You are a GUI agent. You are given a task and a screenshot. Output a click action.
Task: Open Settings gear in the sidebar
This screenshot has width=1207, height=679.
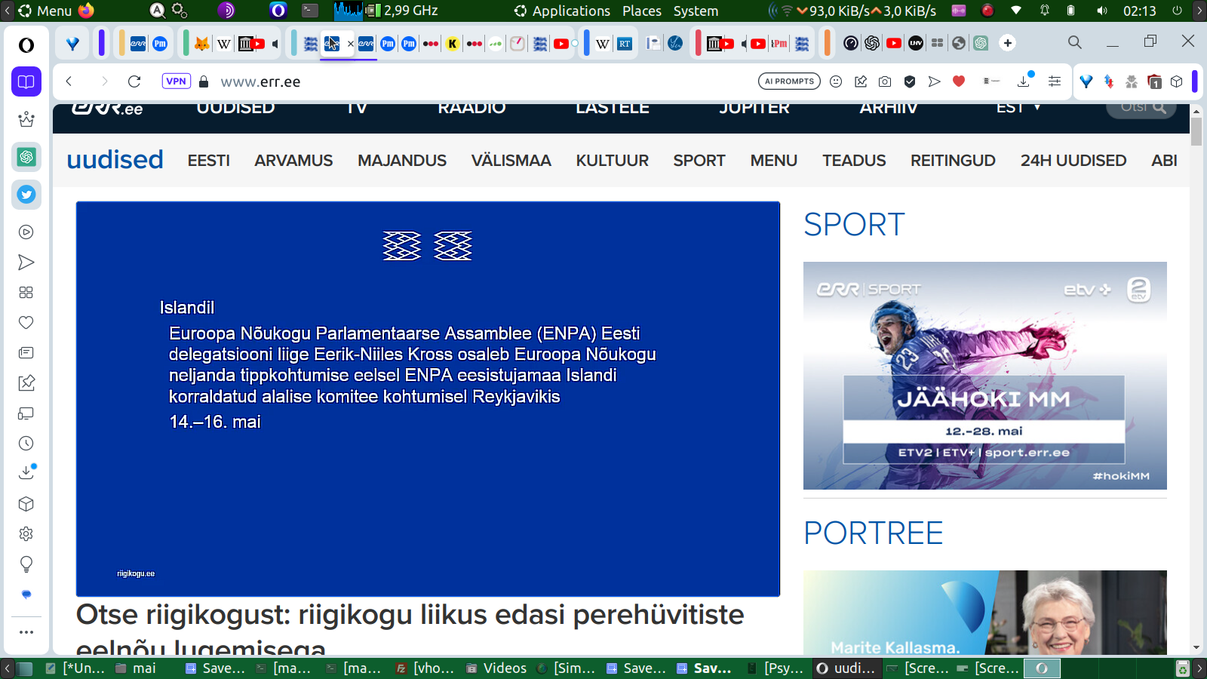click(x=26, y=534)
